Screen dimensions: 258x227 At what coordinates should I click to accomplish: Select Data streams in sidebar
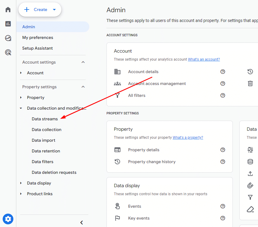(45, 119)
